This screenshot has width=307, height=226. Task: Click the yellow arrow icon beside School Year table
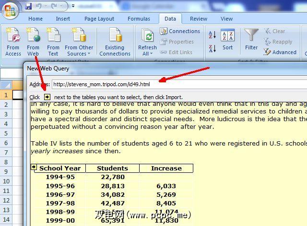click(34, 167)
